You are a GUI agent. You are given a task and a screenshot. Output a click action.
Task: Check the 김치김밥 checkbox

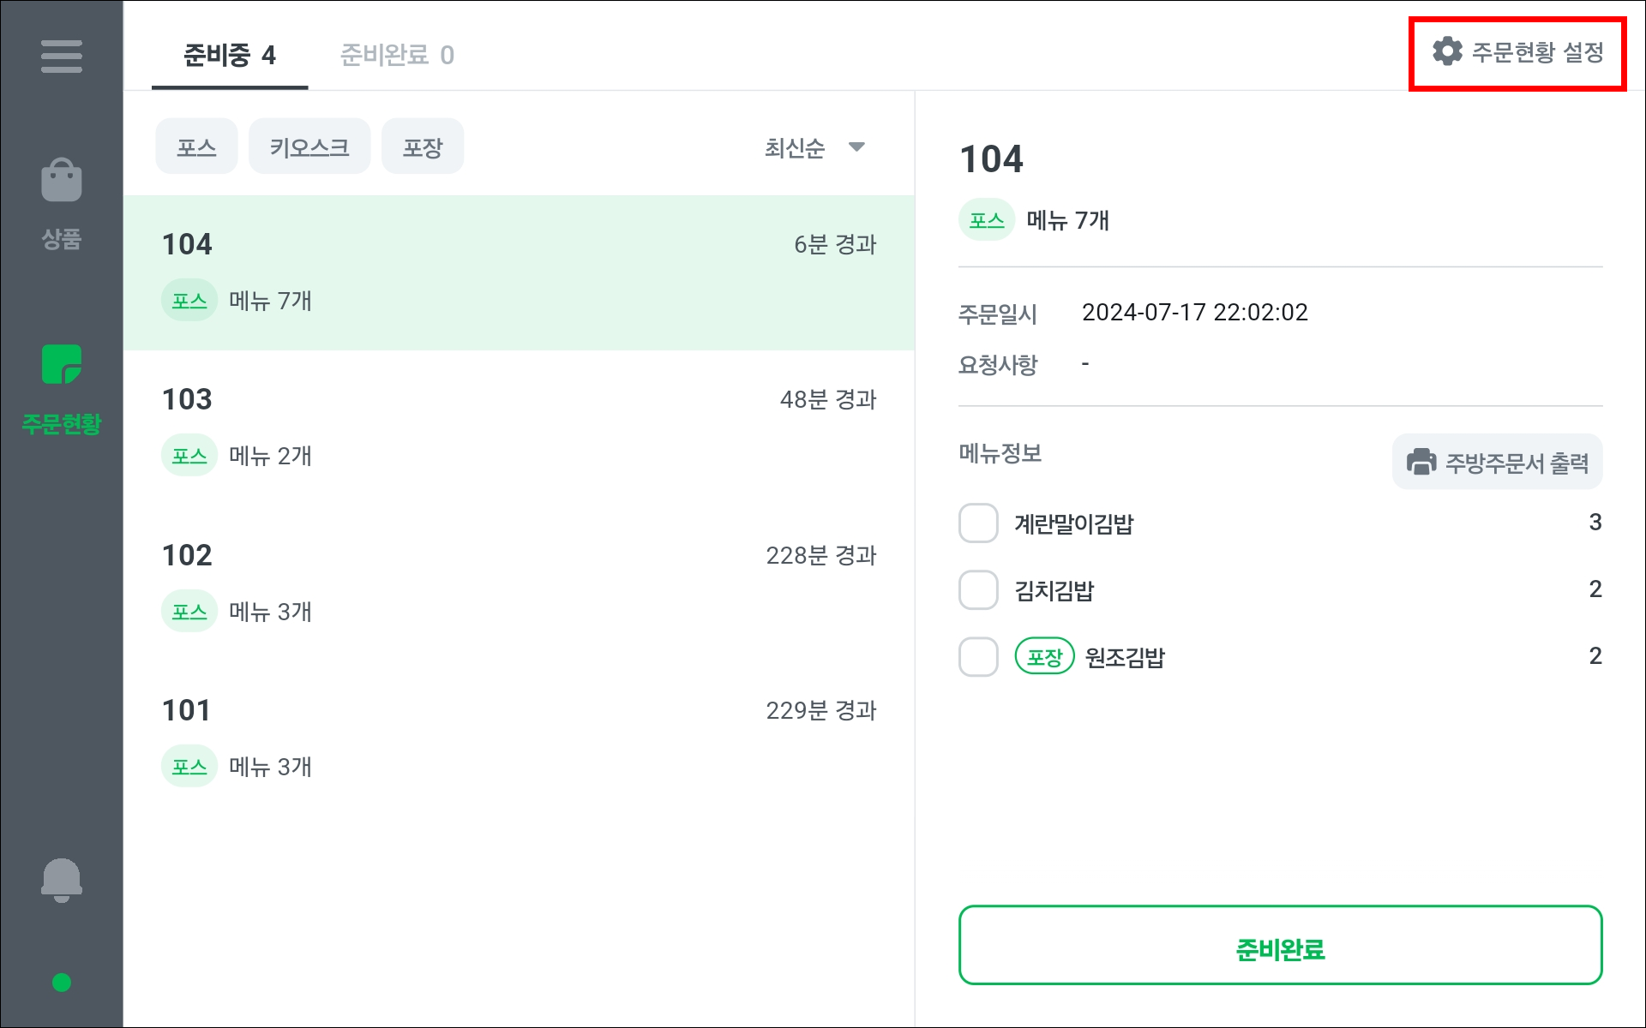(x=978, y=590)
